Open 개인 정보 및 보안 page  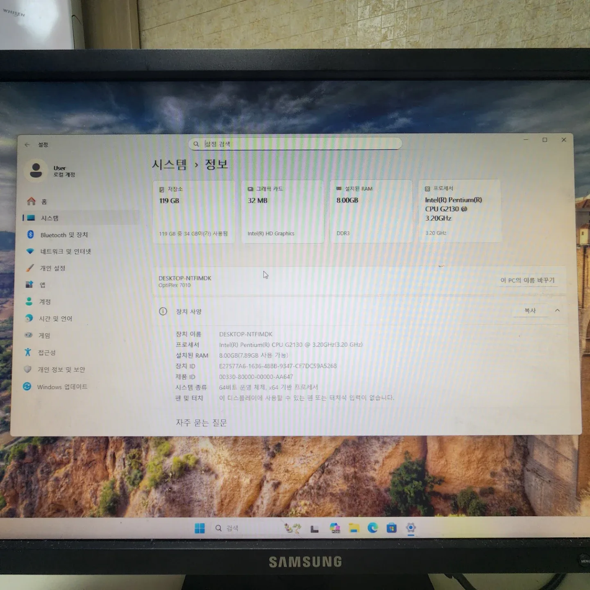click(61, 370)
